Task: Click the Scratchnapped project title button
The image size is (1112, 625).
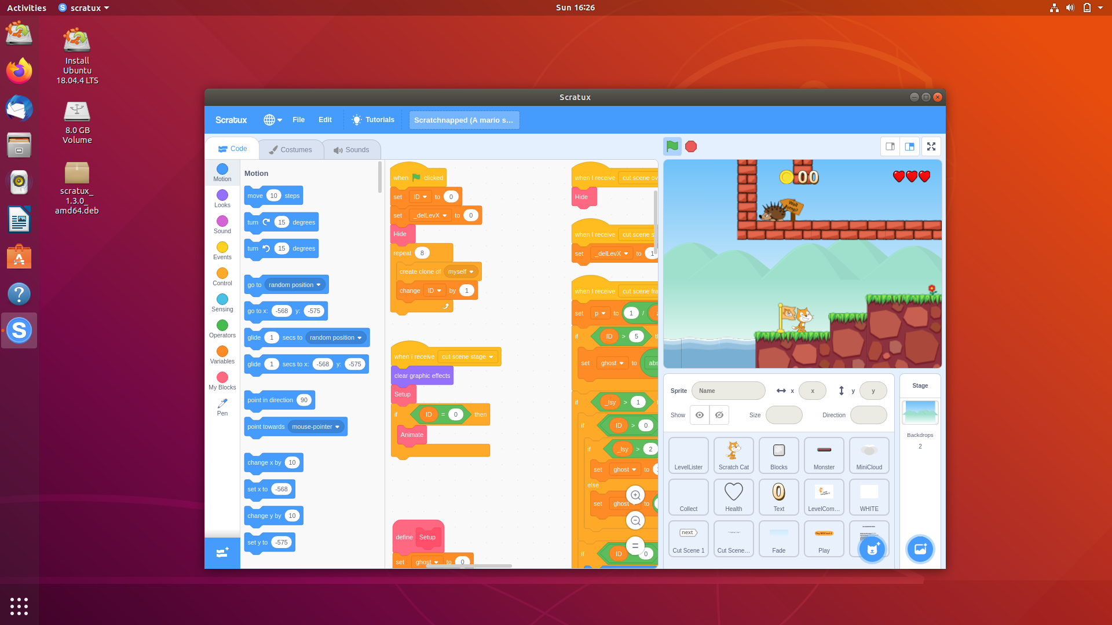Action: tap(463, 120)
